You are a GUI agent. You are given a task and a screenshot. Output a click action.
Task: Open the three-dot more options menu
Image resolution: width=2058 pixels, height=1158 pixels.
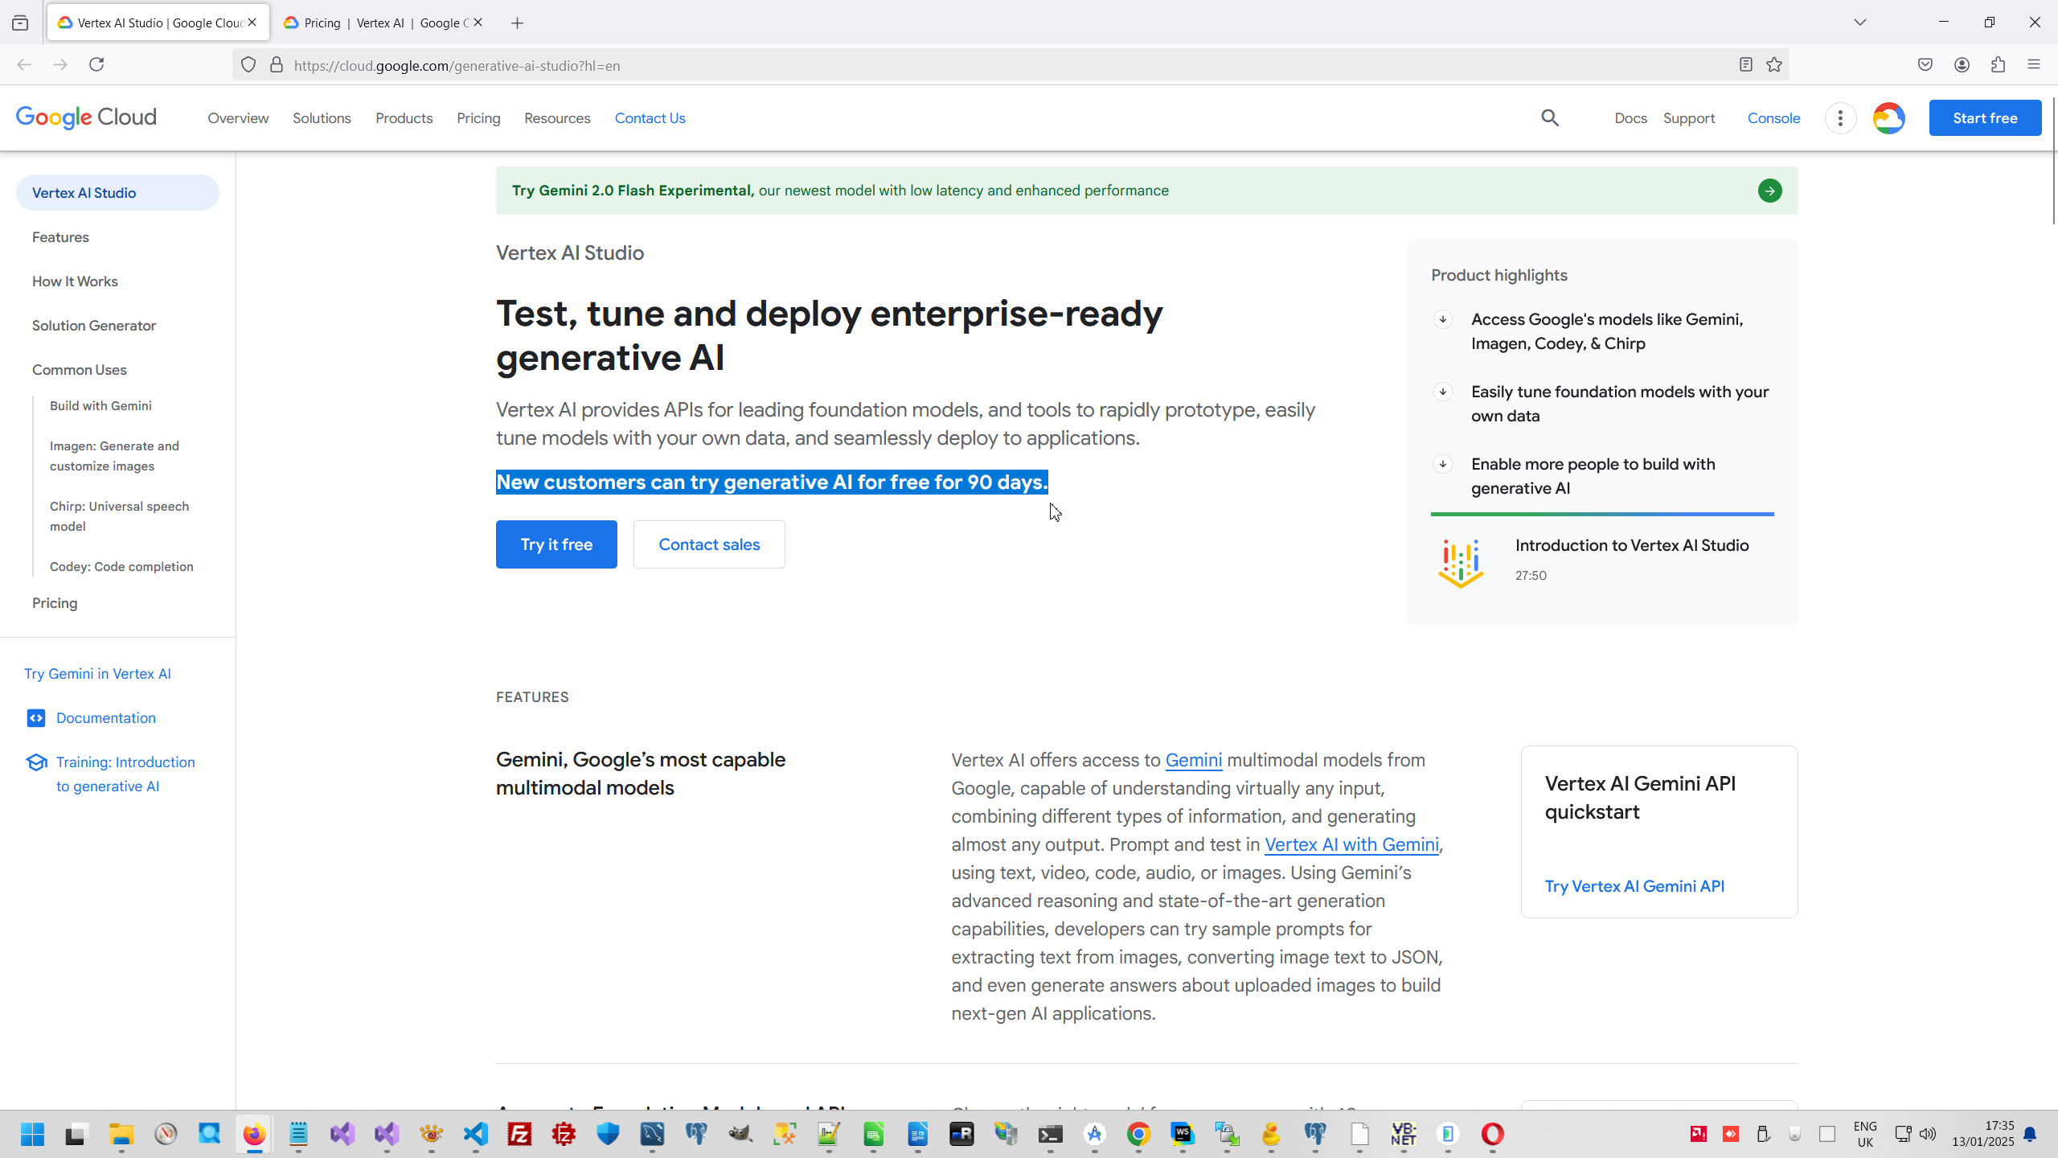click(1840, 118)
